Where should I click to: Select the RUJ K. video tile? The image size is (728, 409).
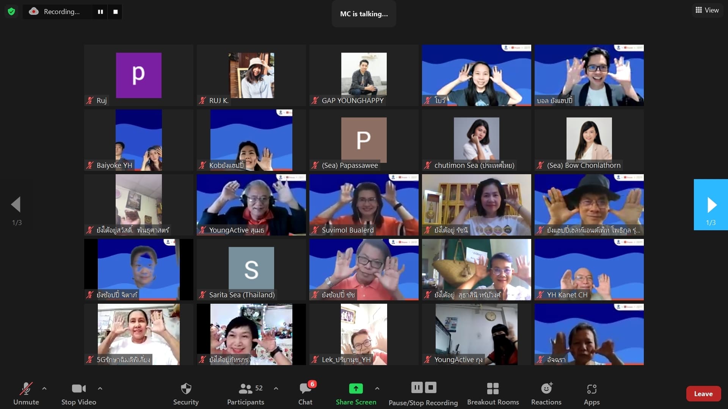click(251, 75)
